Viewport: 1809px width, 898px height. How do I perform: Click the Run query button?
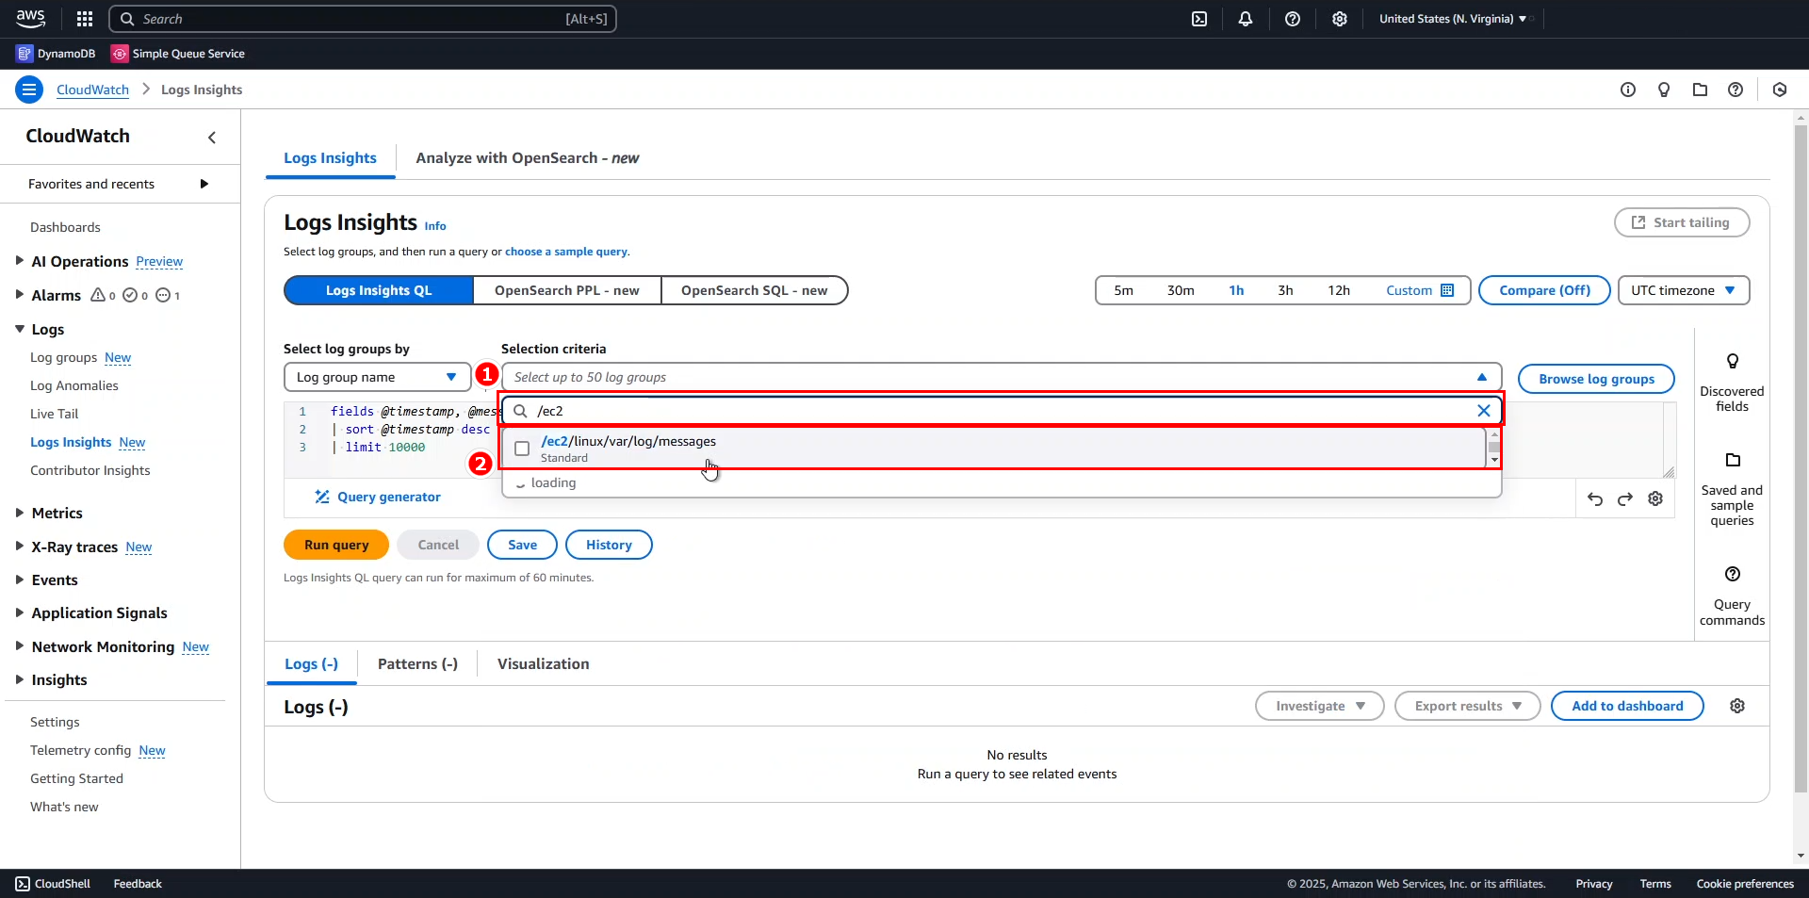(336, 545)
